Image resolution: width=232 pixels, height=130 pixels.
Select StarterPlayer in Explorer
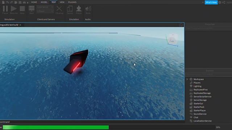[x=200, y=110]
